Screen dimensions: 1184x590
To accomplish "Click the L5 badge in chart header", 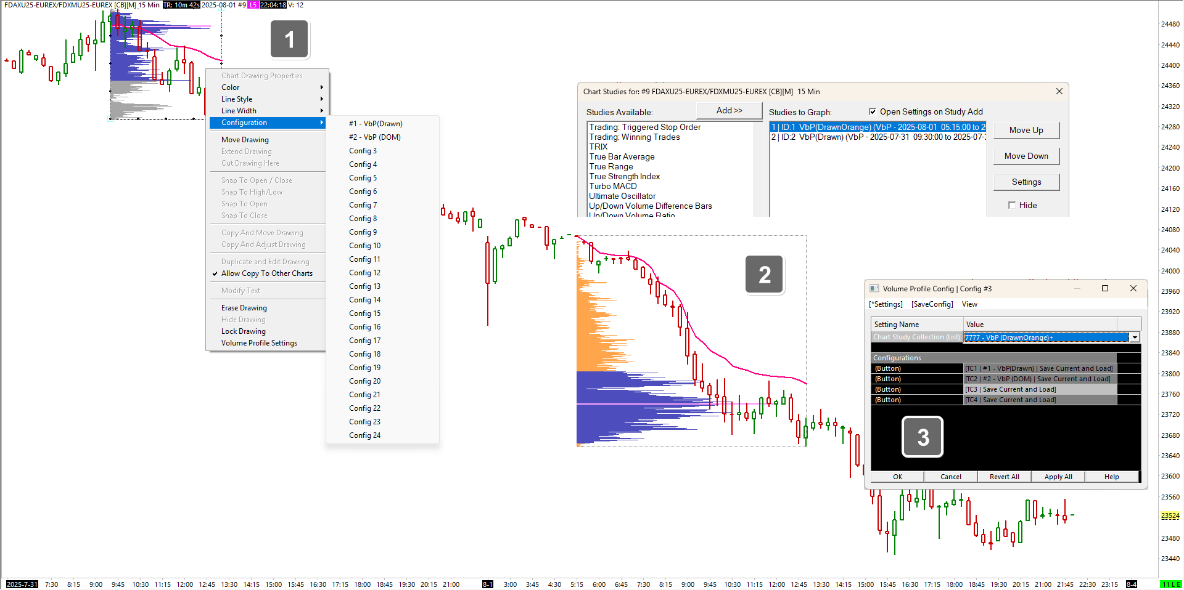I will (253, 5).
